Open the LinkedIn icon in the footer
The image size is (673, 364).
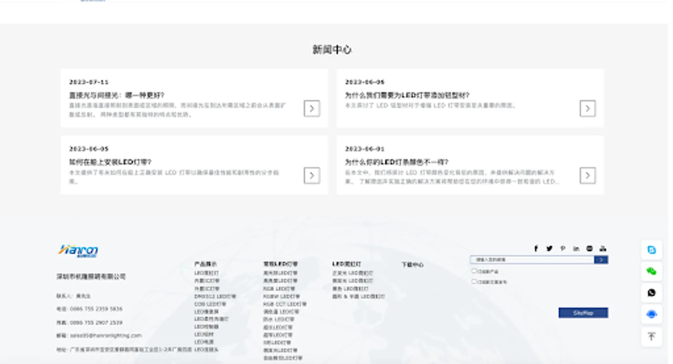pyautogui.click(x=576, y=248)
